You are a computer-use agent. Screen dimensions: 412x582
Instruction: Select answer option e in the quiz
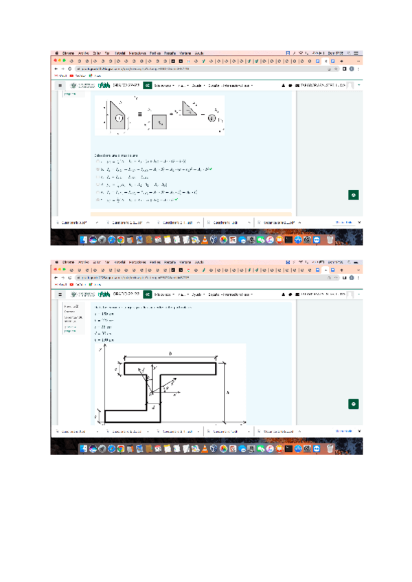(98, 192)
